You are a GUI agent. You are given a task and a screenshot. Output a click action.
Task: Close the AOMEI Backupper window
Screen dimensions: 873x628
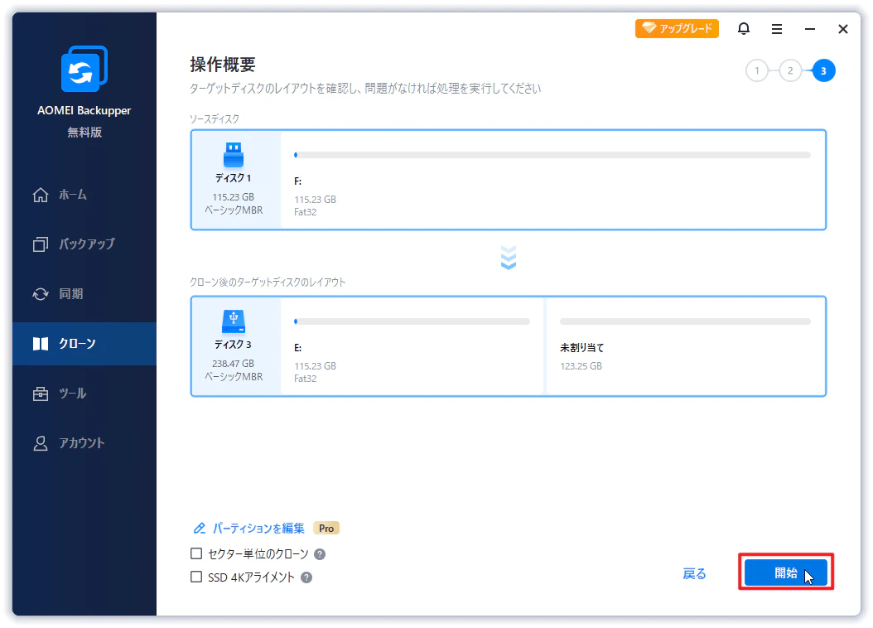tap(843, 29)
